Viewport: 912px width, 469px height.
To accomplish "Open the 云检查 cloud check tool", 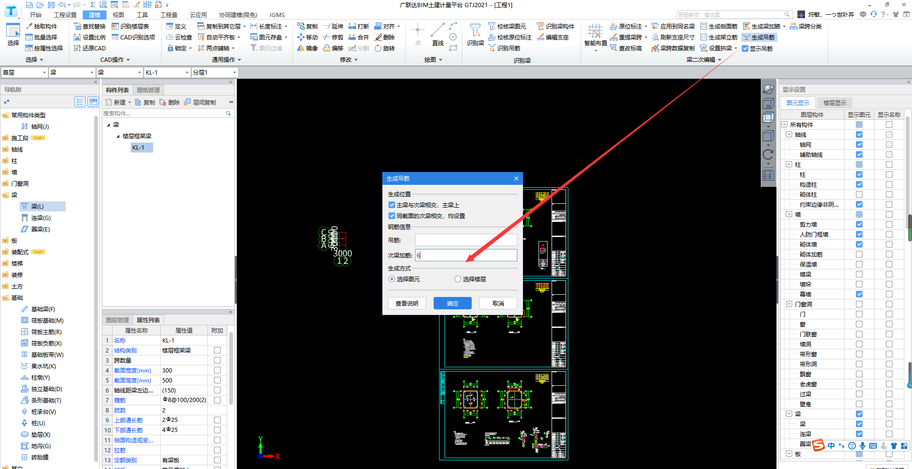I will coord(179,37).
